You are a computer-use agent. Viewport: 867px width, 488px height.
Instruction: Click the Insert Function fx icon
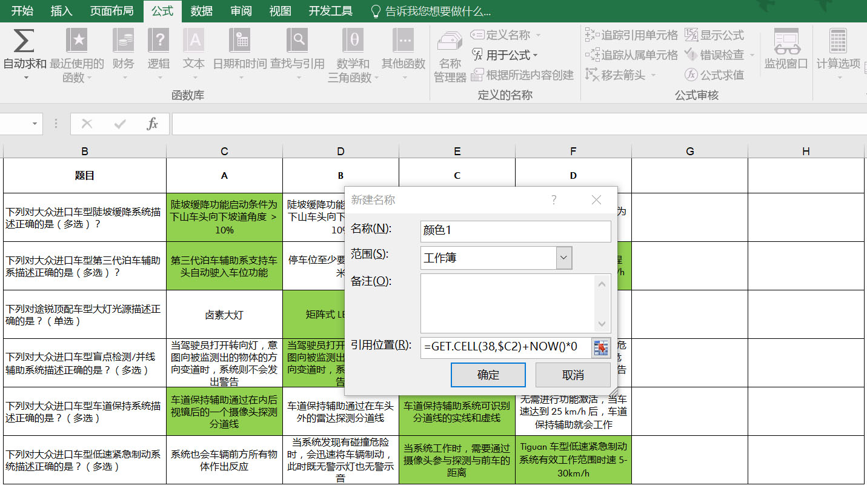pyautogui.click(x=153, y=124)
